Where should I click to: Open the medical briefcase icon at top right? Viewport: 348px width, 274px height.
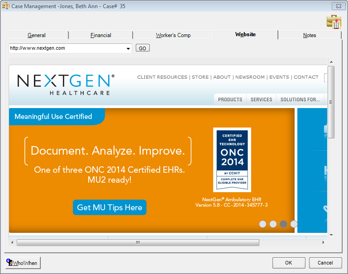coord(334,22)
